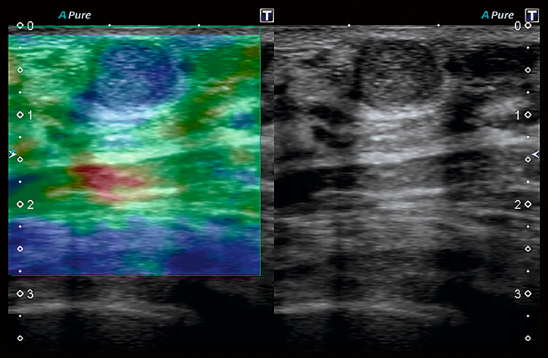Click the red stiff region in elastogram

tap(99, 179)
